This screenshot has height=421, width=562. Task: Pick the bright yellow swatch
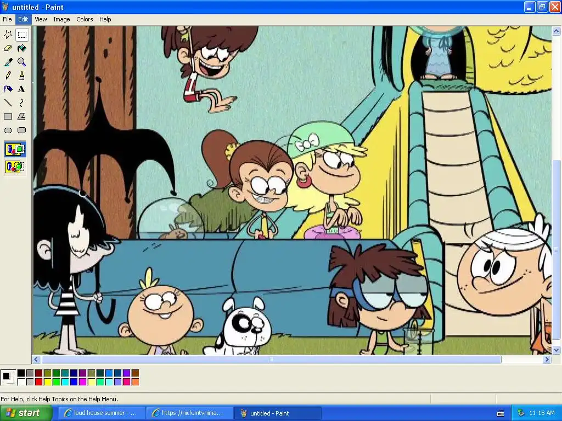[x=48, y=382]
